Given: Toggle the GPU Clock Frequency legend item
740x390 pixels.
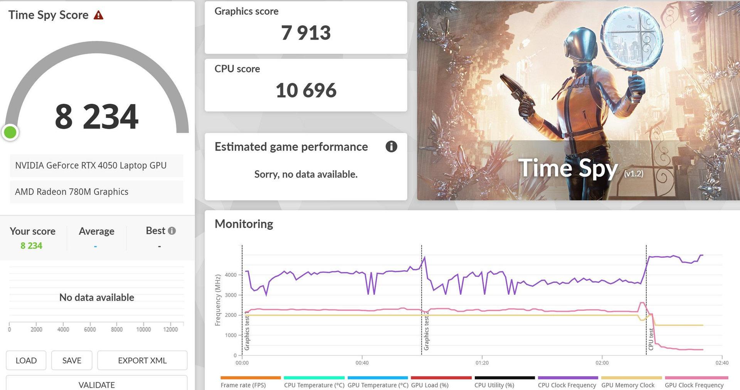Looking at the screenshot, I should pyautogui.click(x=696, y=383).
